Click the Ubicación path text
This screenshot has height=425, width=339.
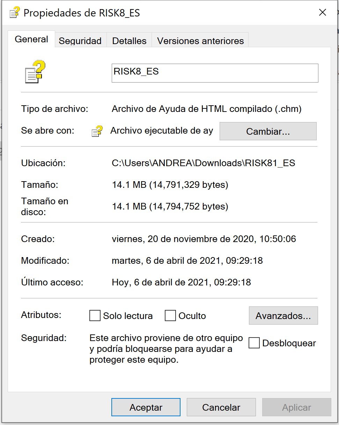[x=203, y=163]
